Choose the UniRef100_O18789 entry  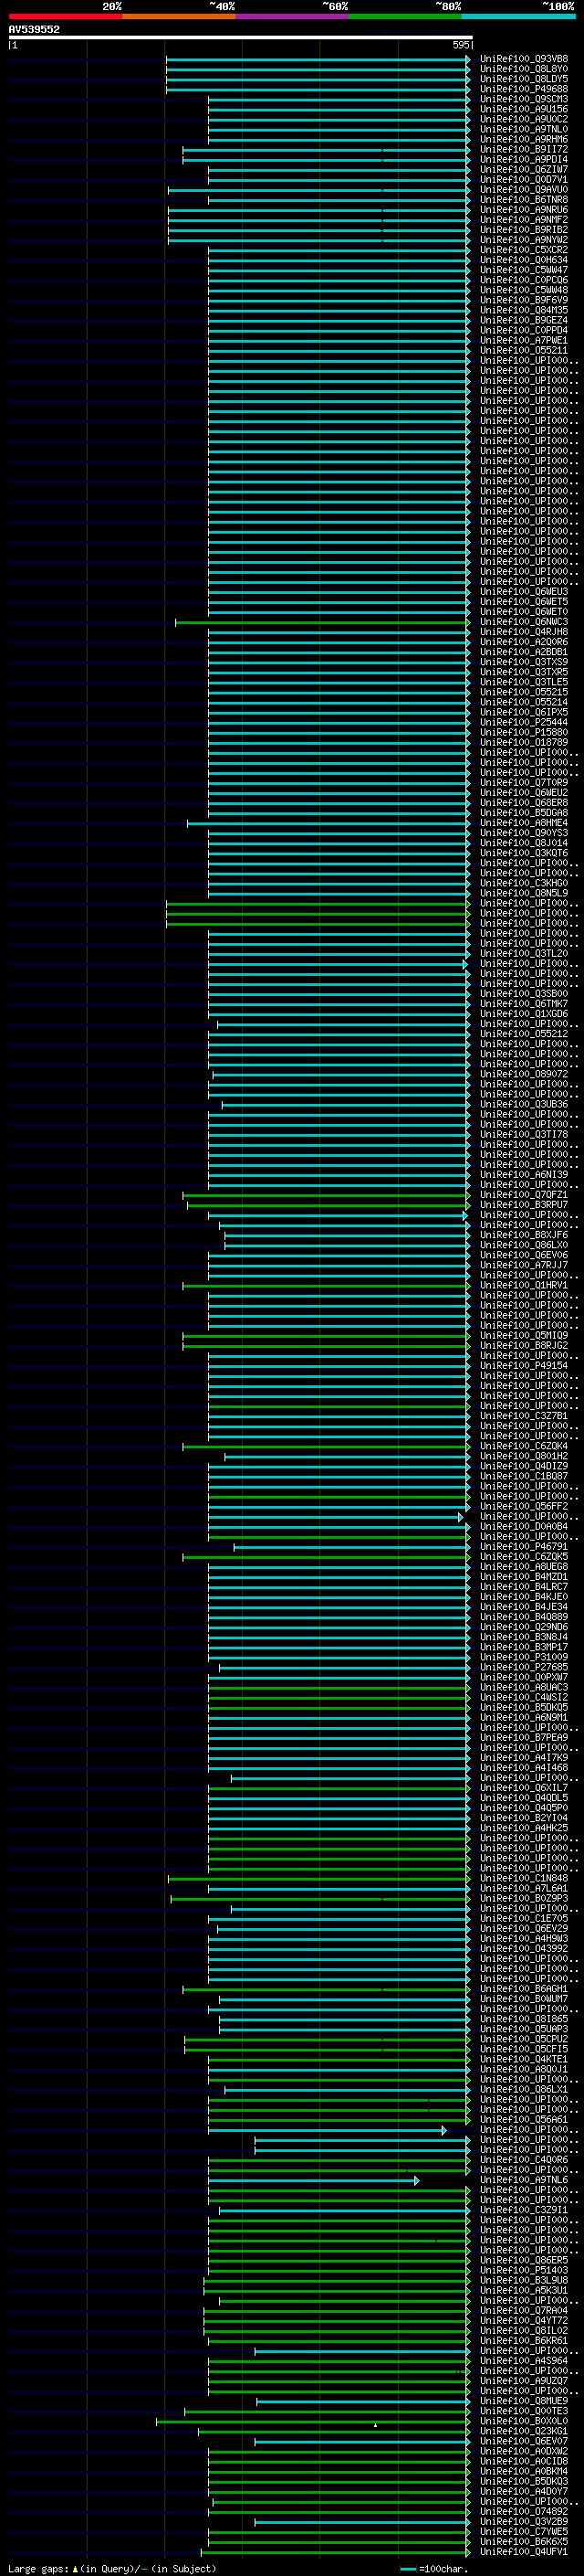coord(524,742)
